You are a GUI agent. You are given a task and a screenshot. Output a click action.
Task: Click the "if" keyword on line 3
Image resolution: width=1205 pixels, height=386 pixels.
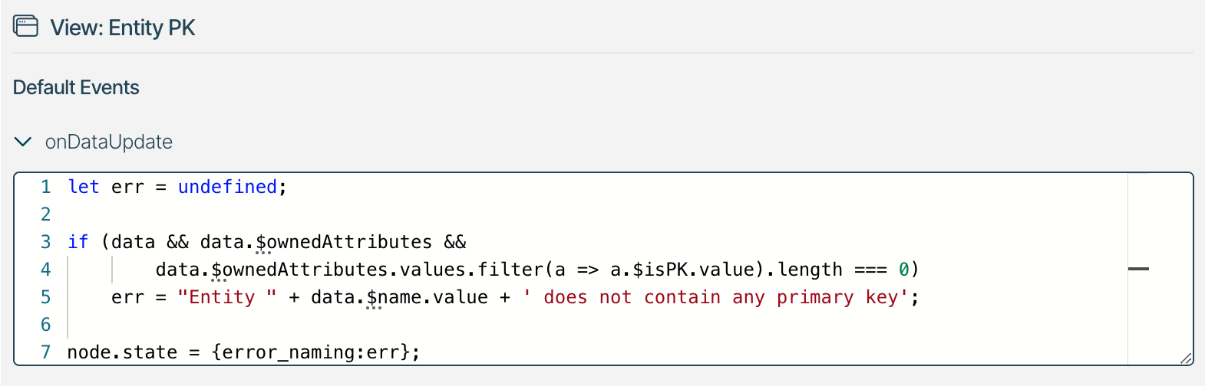pyautogui.click(x=78, y=242)
